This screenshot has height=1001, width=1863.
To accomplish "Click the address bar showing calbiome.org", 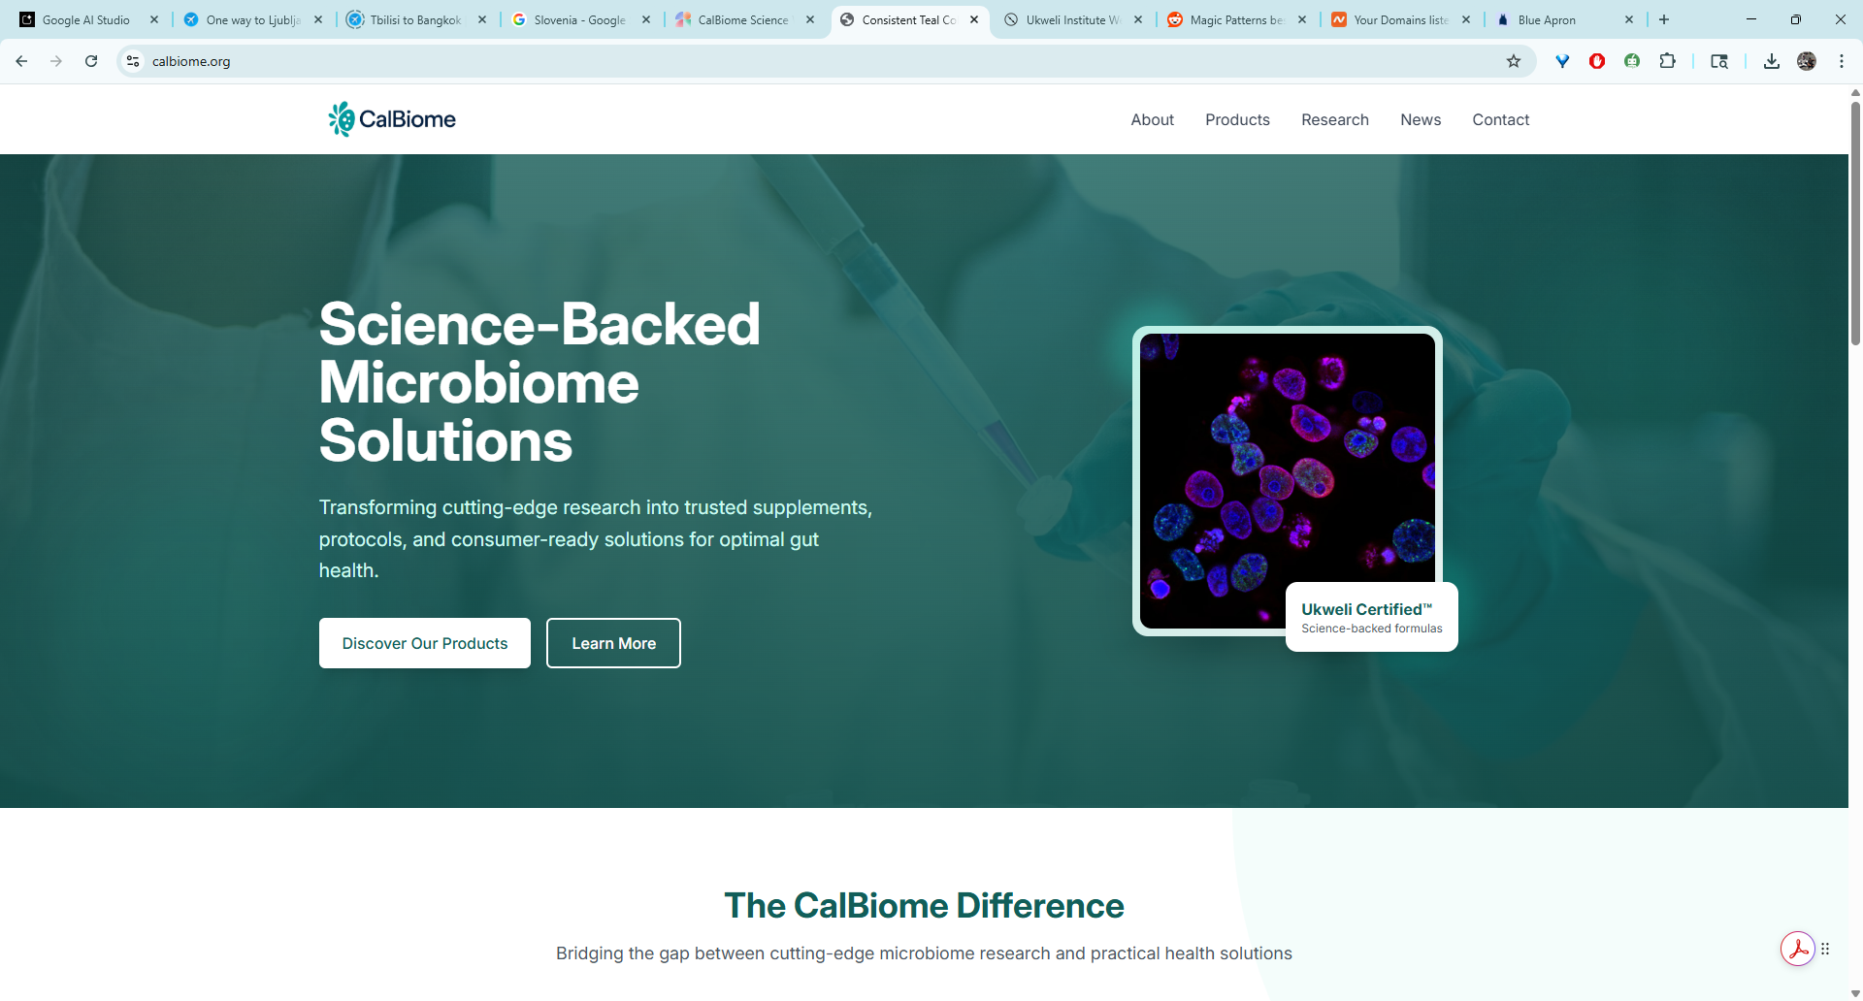I will (x=776, y=61).
